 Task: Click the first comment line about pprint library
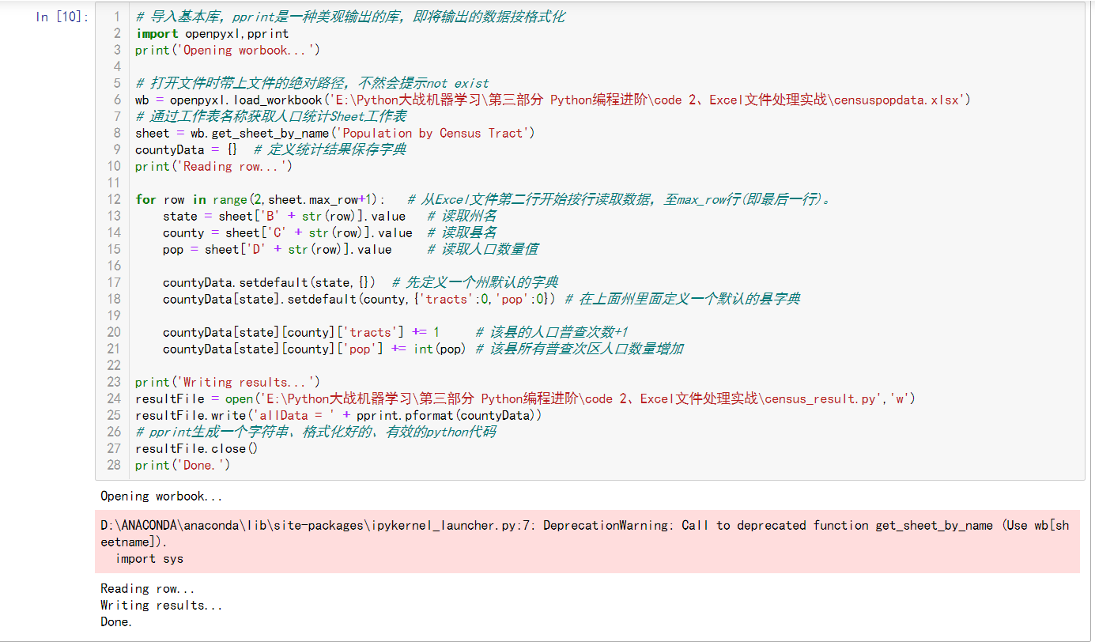tap(350, 17)
